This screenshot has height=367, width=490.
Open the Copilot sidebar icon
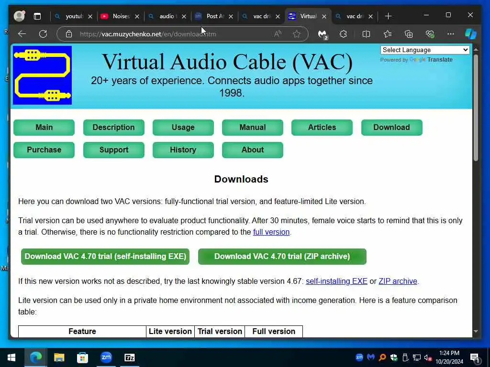(x=470, y=34)
